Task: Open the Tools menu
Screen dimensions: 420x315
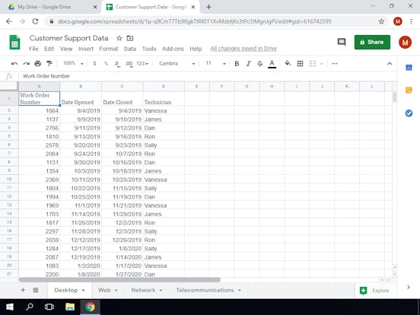Action: click(149, 49)
